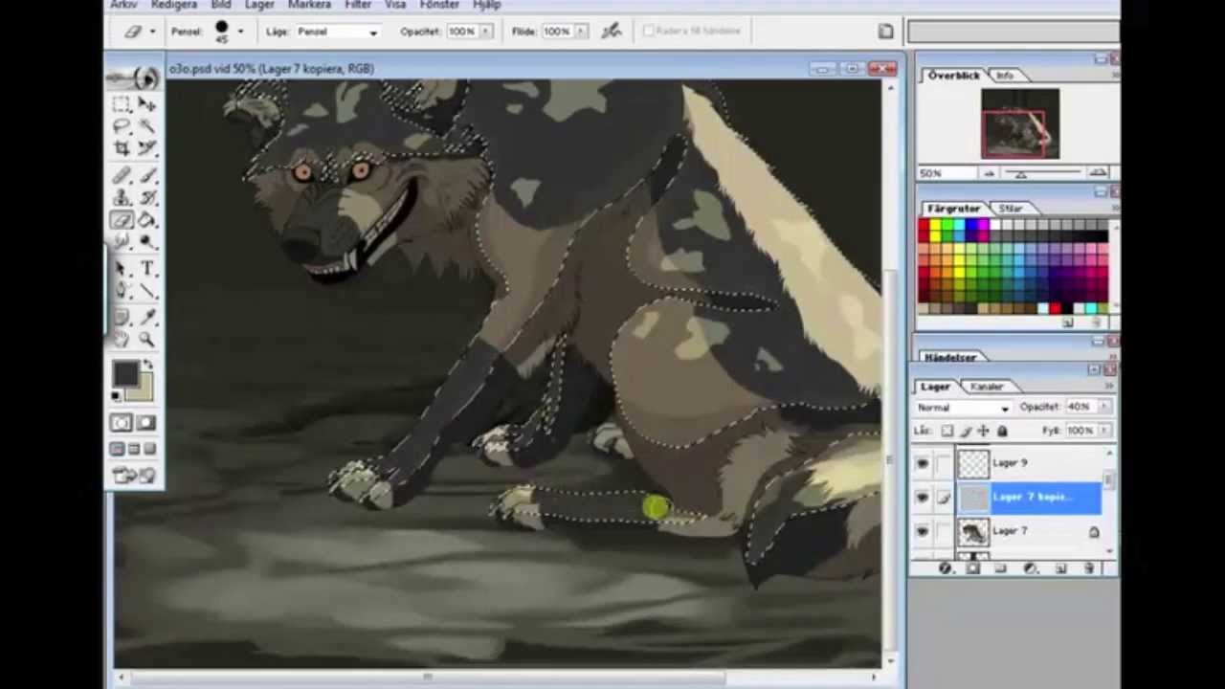Select the Magic Wand tool
The width and height of the screenshot is (1225, 689).
coord(147,125)
